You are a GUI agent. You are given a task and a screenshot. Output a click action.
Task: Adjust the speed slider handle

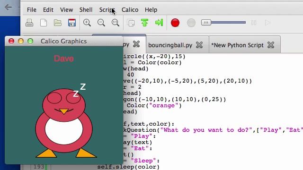206,23
